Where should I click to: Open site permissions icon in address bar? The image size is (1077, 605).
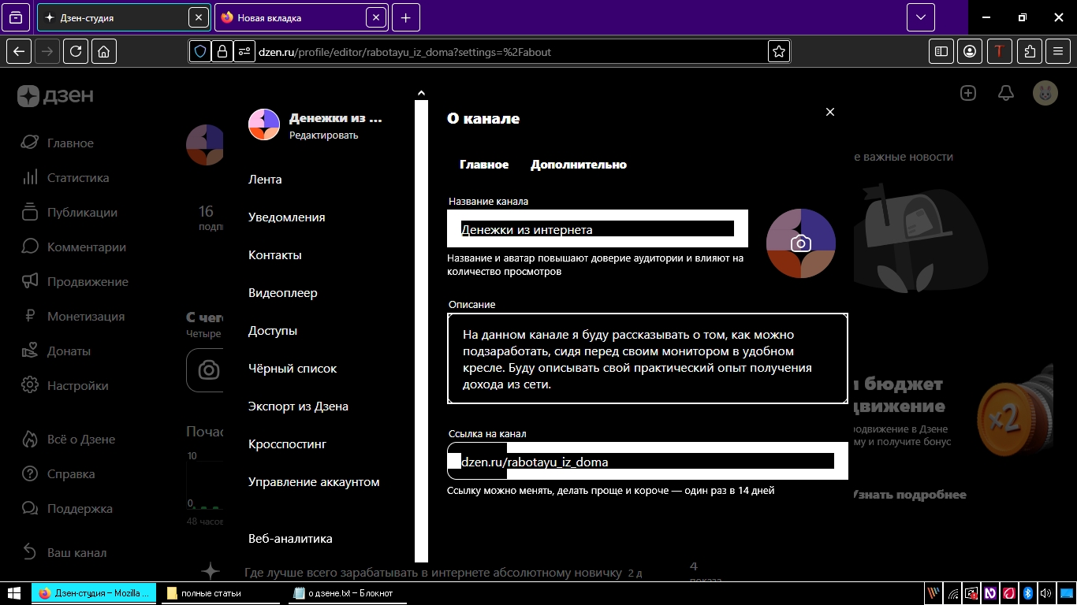tap(244, 52)
